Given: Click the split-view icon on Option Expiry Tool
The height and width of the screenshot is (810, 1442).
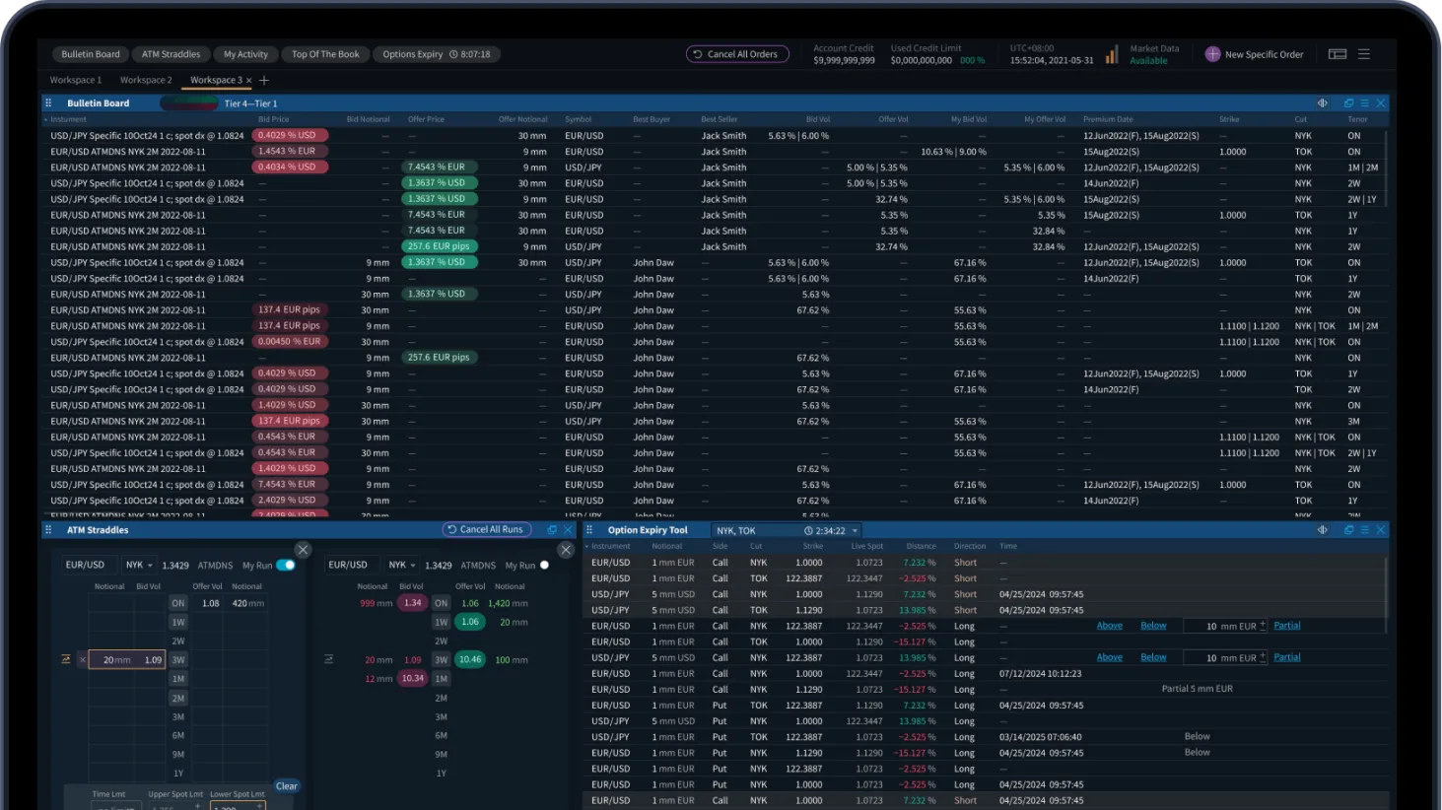Looking at the screenshot, I should pyautogui.click(x=1322, y=529).
